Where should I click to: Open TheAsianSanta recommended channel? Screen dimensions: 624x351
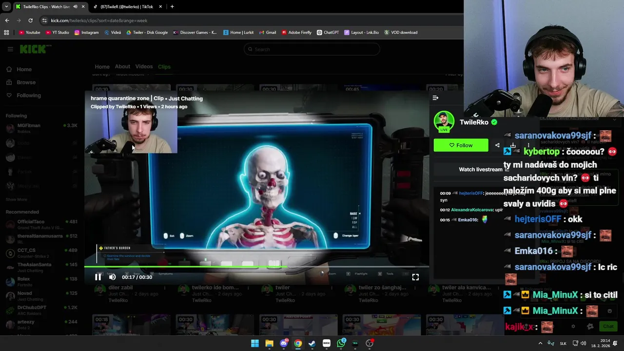tap(41, 267)
